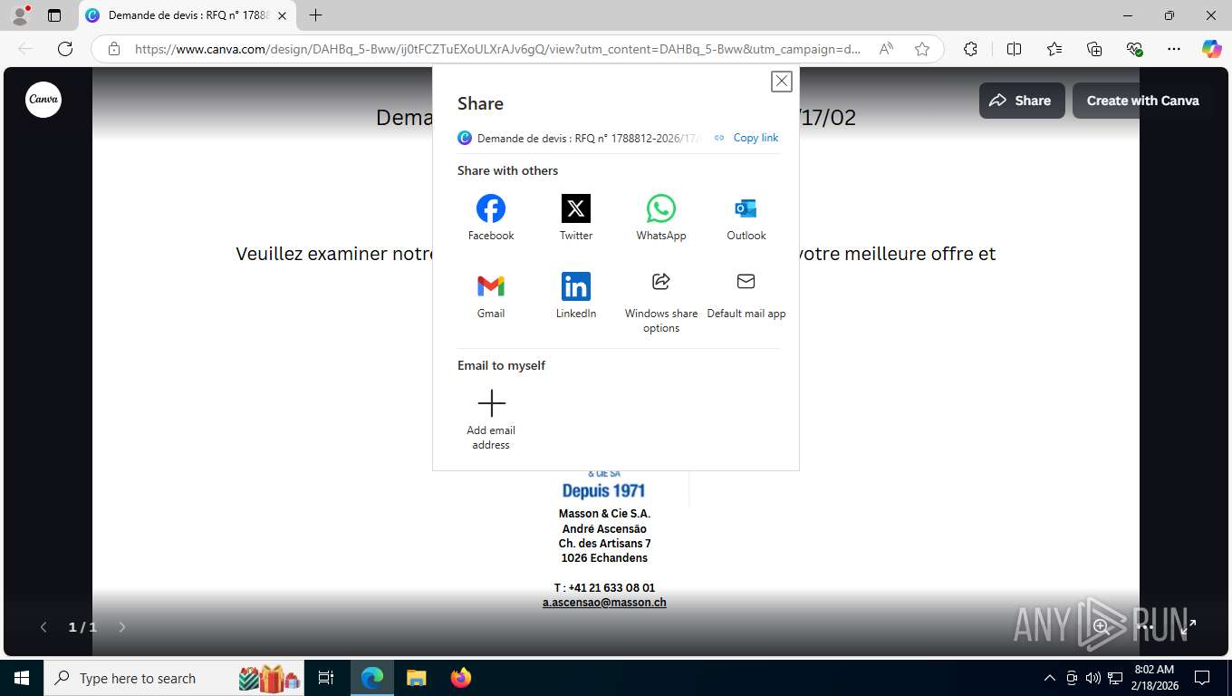Open Microsoft Edge from taskbar
Viewport: 1232px width, 696px height.
[x=372, y=678]
